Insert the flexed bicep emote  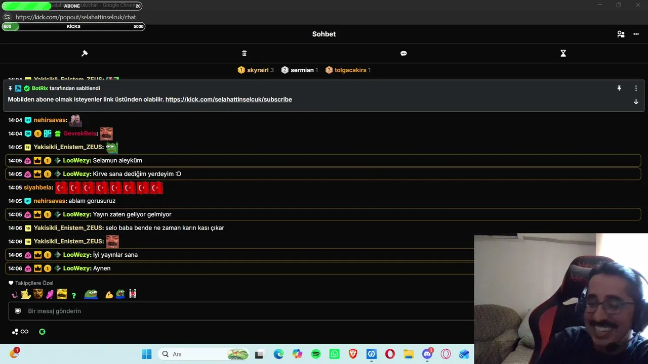tap(109, 295)
